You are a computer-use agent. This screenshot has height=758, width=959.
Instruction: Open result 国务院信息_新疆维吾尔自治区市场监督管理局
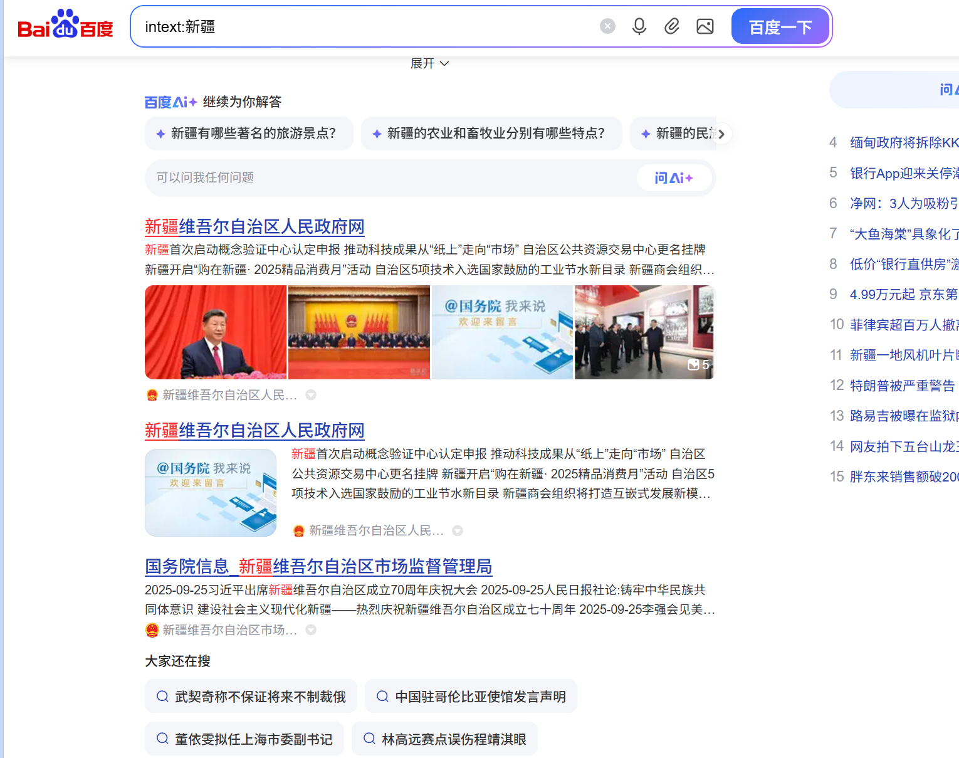pos(318,566)
